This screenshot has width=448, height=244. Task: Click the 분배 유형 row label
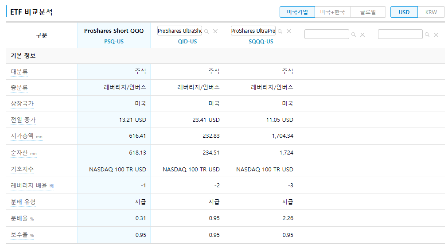click(x=23, y=202)
